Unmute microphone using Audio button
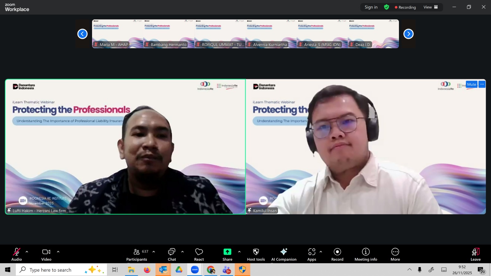 click(17, 255)
